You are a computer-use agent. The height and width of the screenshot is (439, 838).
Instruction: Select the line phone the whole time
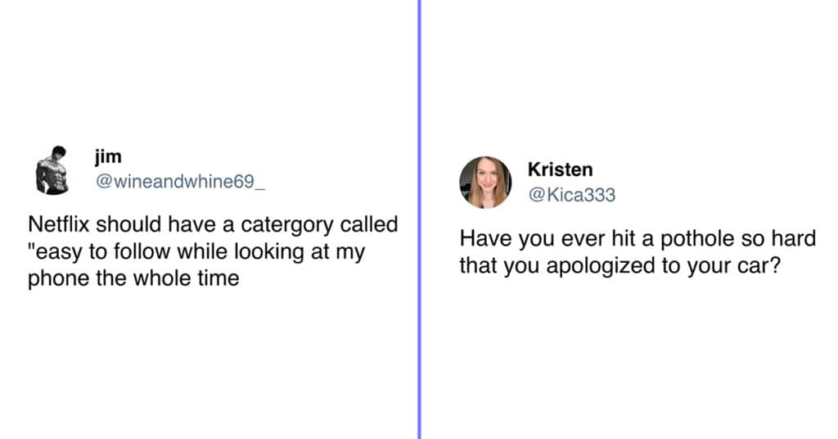tap(133, 278)
